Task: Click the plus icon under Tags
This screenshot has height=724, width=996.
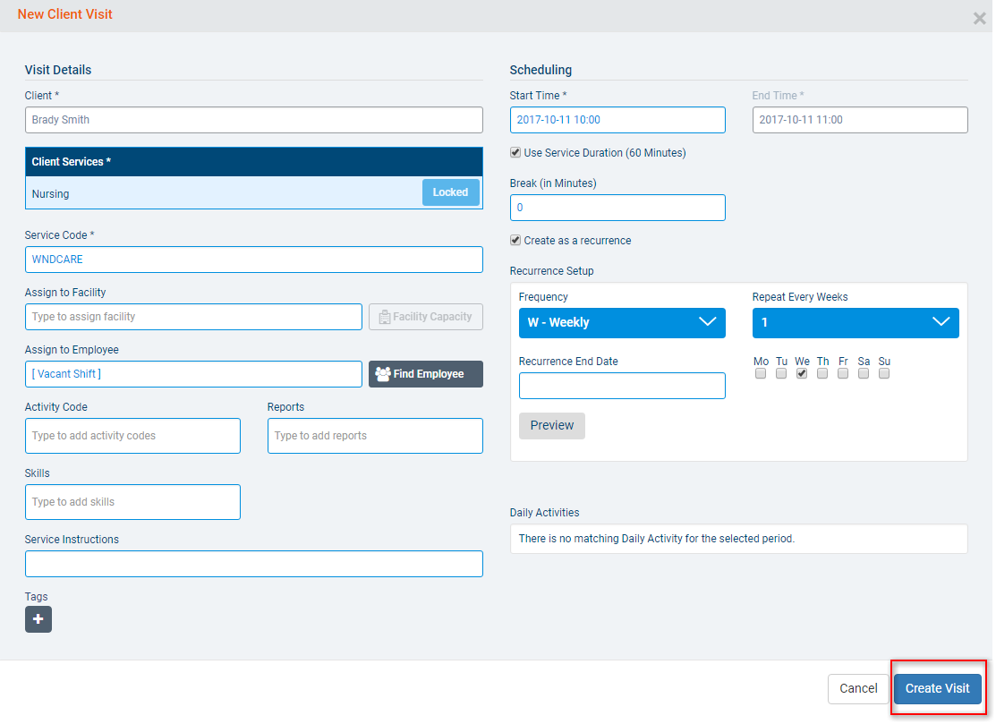Action: 38,619
